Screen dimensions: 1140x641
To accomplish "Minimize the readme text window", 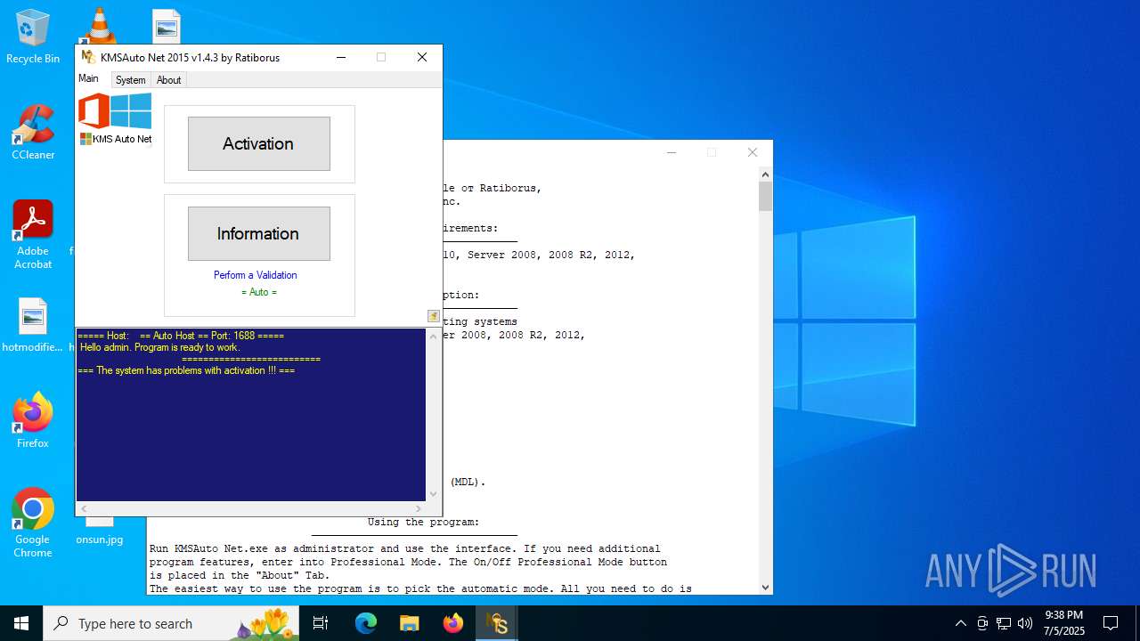I will click(x=672, y=152).
